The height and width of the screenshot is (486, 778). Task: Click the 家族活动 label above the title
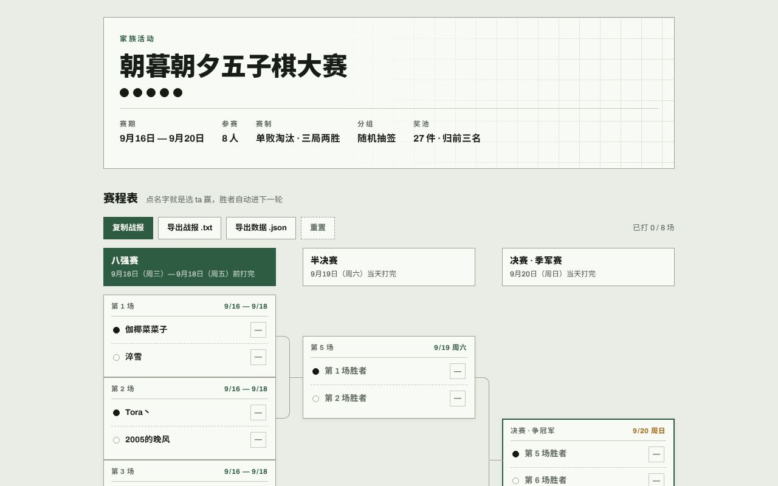coord(137,39)
